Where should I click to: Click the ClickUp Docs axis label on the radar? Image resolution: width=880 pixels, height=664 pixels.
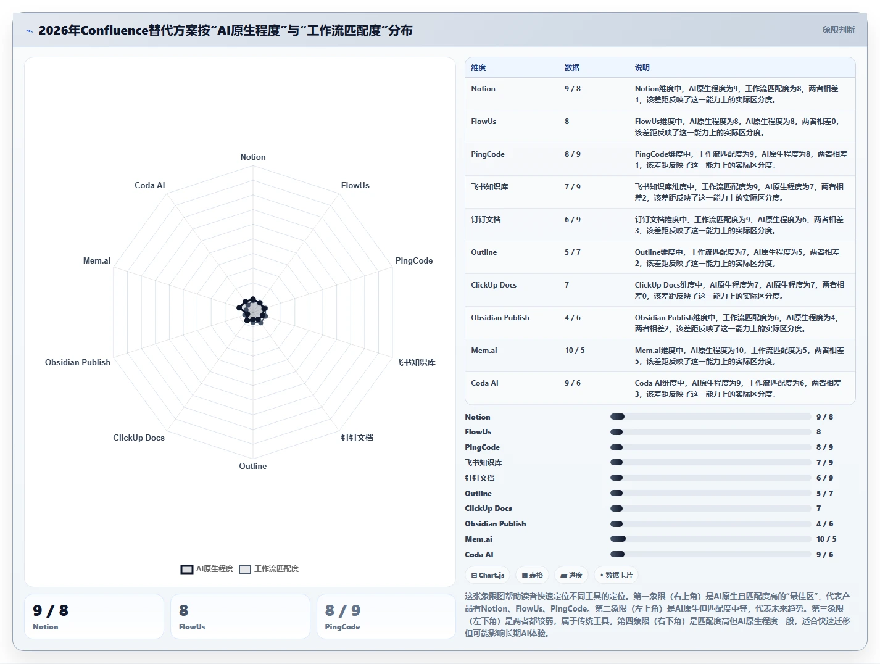click(x=139, y=438)
